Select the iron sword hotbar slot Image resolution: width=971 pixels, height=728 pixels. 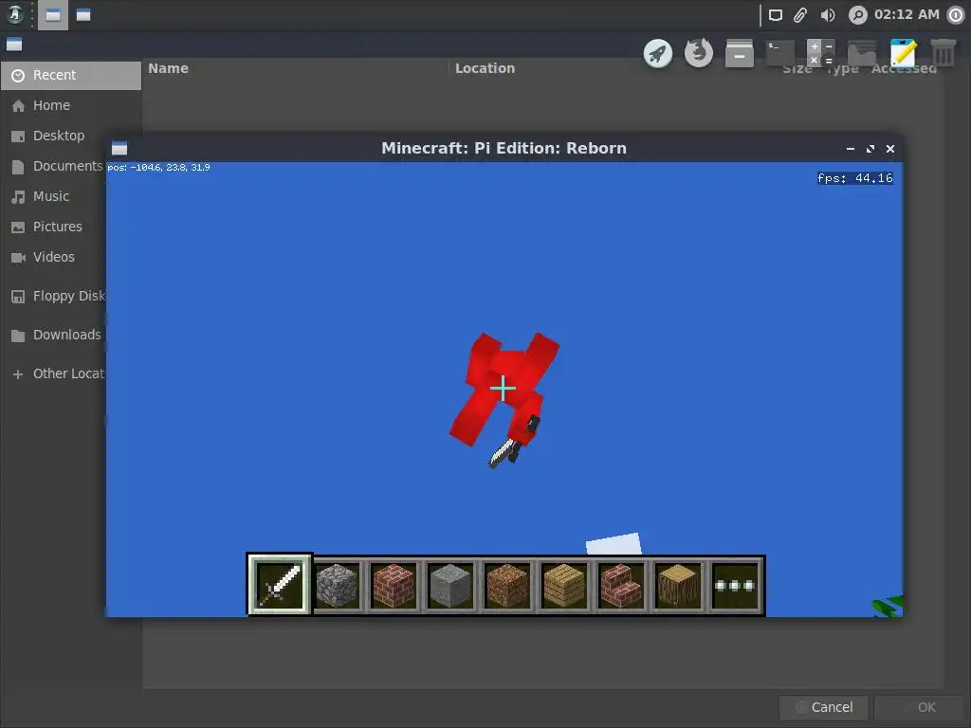point(280,584)
